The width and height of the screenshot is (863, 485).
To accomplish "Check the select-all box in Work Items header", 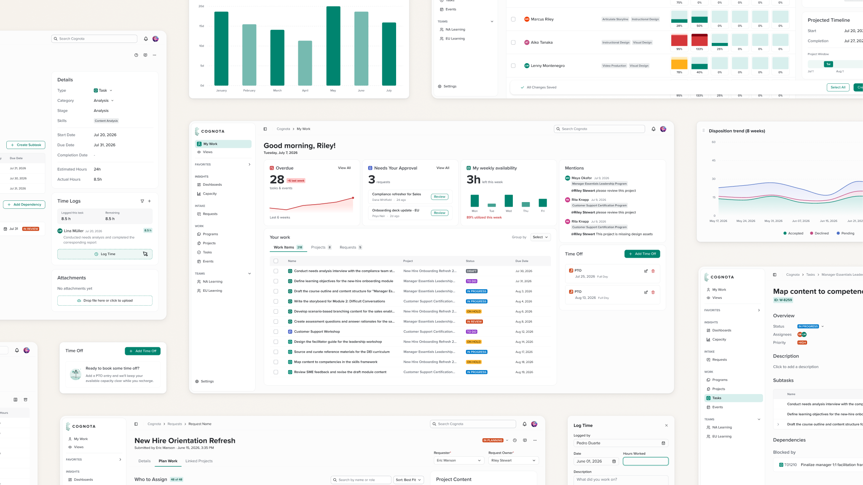I will click(x=276, y=261).
